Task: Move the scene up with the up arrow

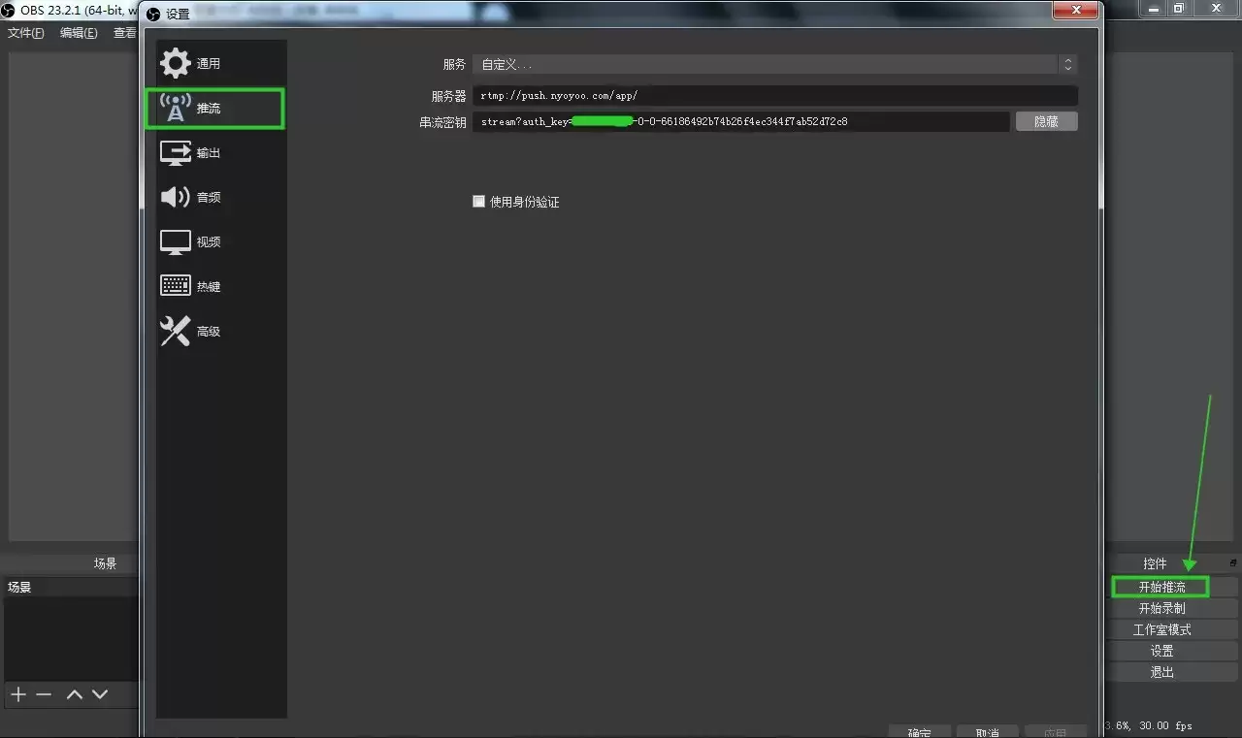Action: pyautogui.click(x=75, y=694)
